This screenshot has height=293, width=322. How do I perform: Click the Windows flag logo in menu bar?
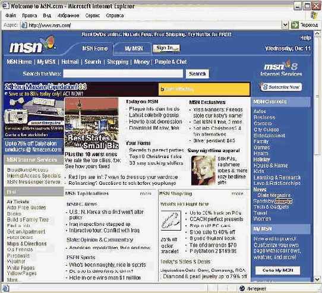pos(314,15)
